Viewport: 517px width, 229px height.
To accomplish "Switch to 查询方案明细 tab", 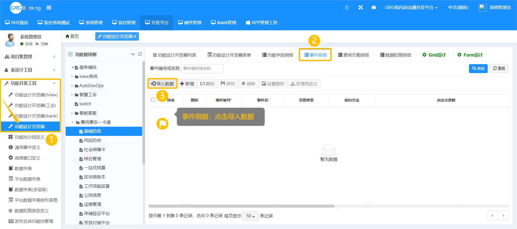I will pyautogui.click(x=353, y=55).
